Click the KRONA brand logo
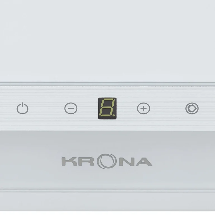Viewport: 215px width, 215px height. coord(107,161)
